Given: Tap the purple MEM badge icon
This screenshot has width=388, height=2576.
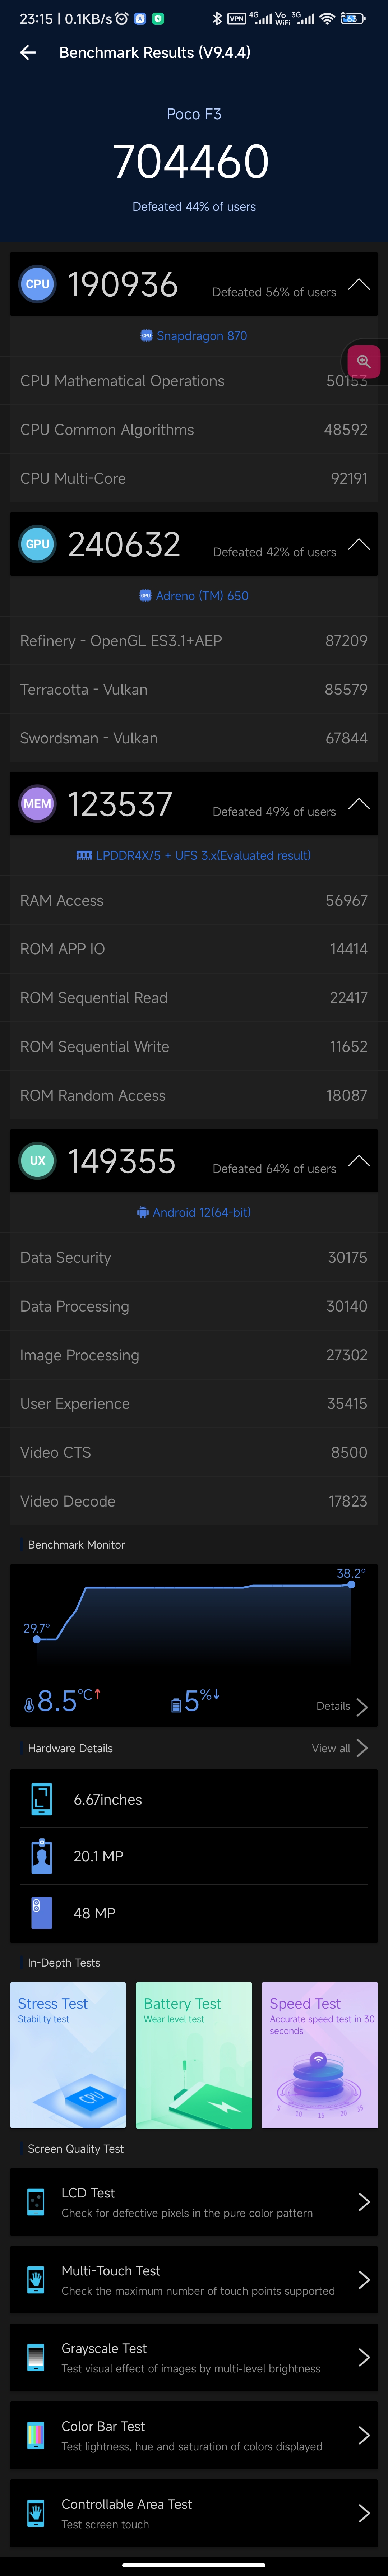Looking at the screenshot, I should point(37,804).
